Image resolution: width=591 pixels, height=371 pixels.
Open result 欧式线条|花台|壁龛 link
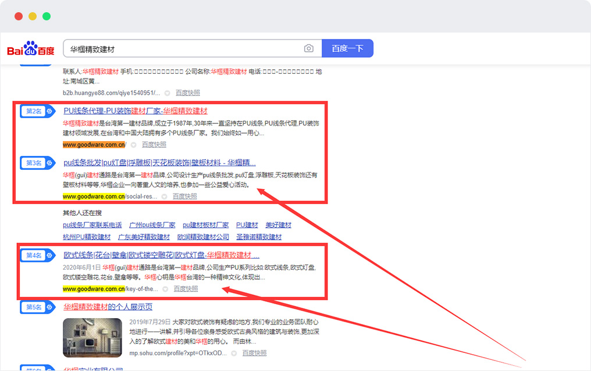[161, 255]
